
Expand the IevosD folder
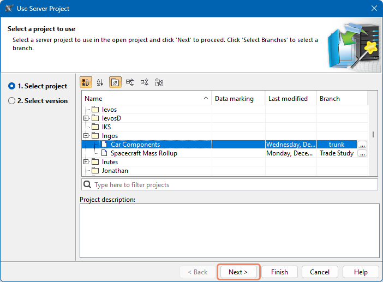(86, 118)
